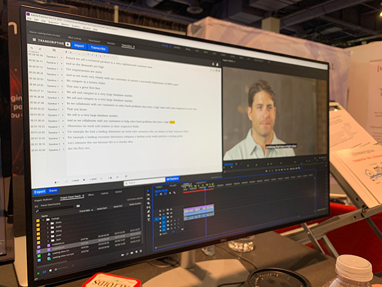382x287 pixels.
Task: Click the blue Save button
Action: 53,191
